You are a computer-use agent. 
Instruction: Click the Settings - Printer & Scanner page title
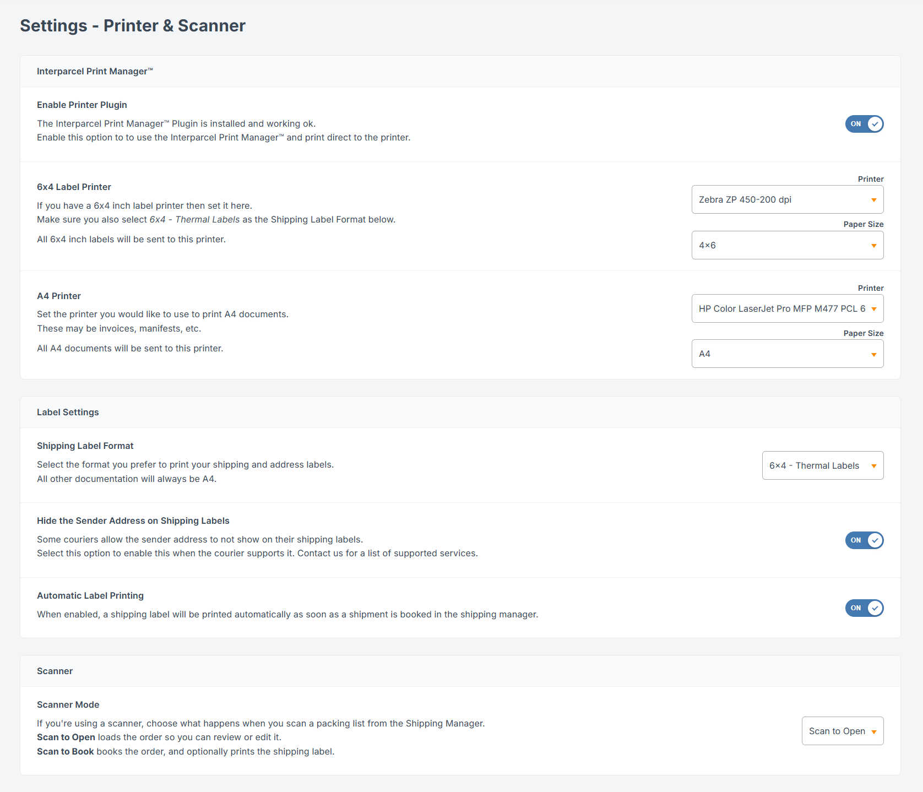[133, 26]
